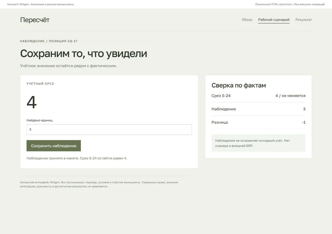332x234 pixels.
Task: Open the Обзор navigation tab
Action: [247, 19]
